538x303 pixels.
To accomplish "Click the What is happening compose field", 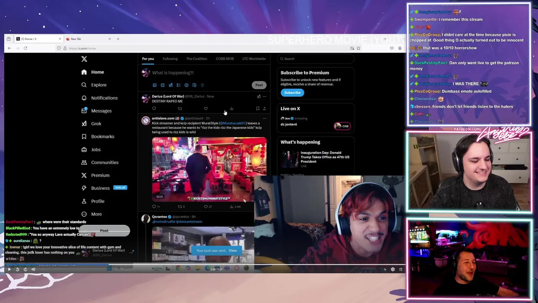I will click(208, 73).
